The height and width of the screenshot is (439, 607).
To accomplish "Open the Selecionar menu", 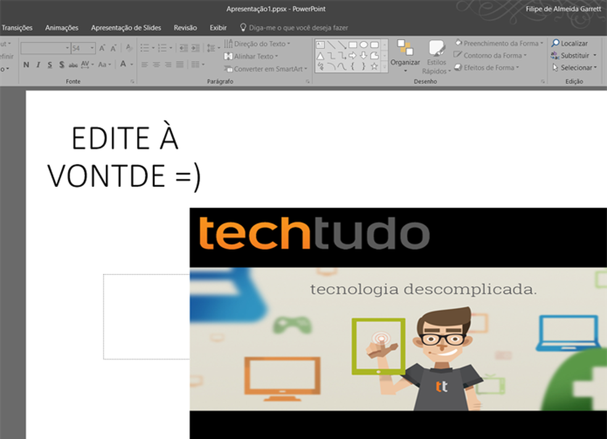I will point(574,68).
